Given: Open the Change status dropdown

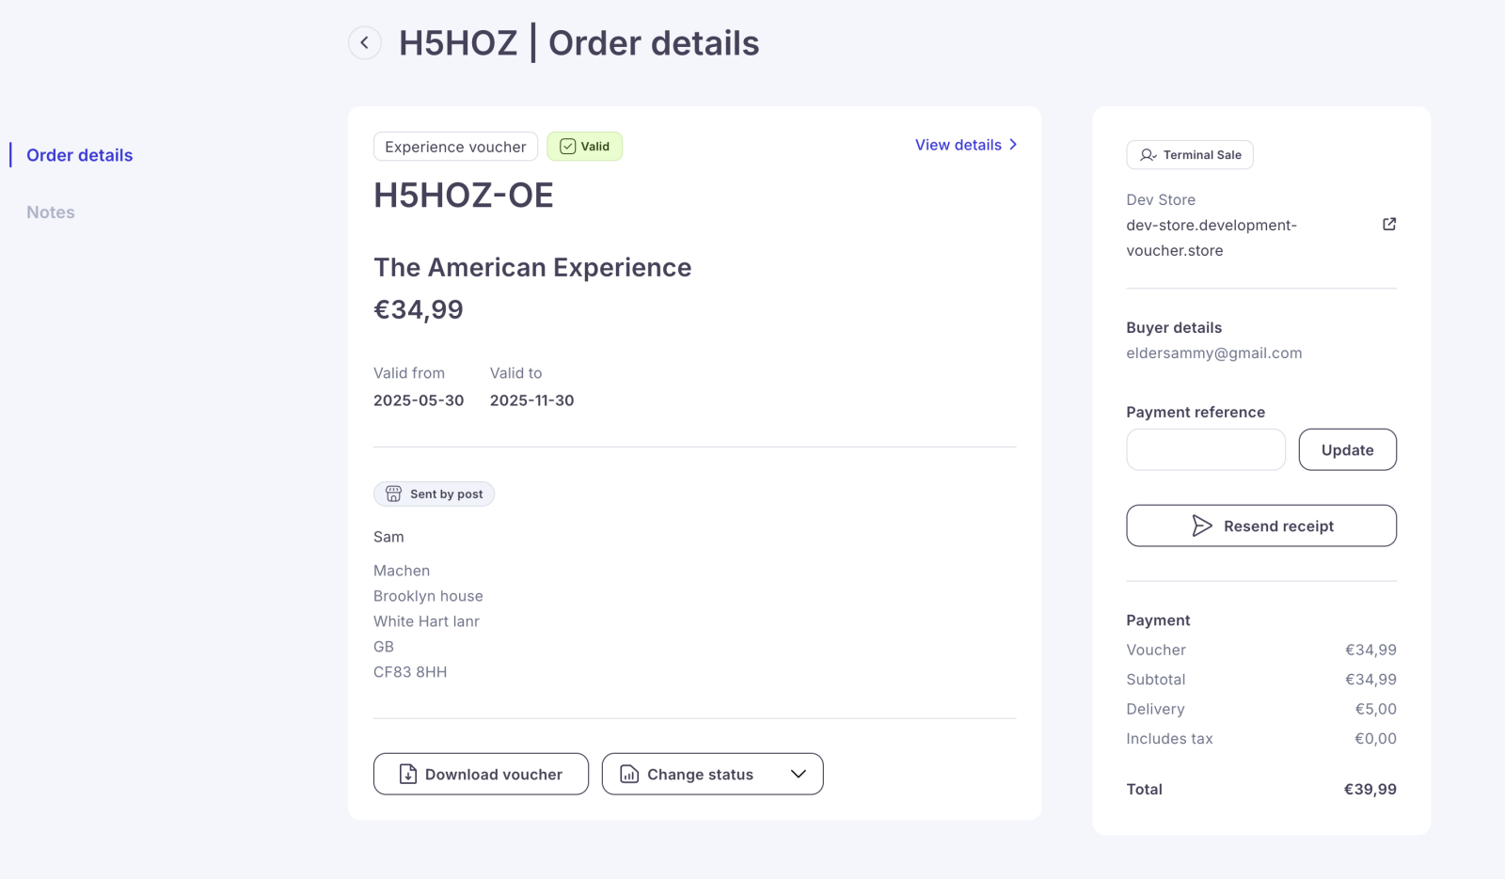Looking at the screenshot, I should pyautogui.click(x=712, y=774).
